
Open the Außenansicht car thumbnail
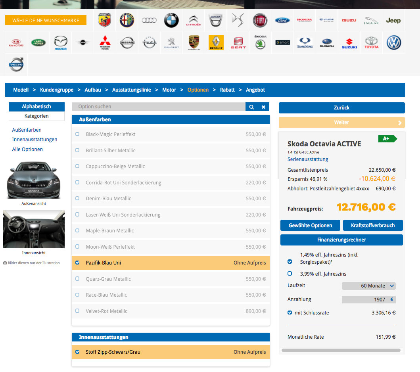(x=34, y=180)
